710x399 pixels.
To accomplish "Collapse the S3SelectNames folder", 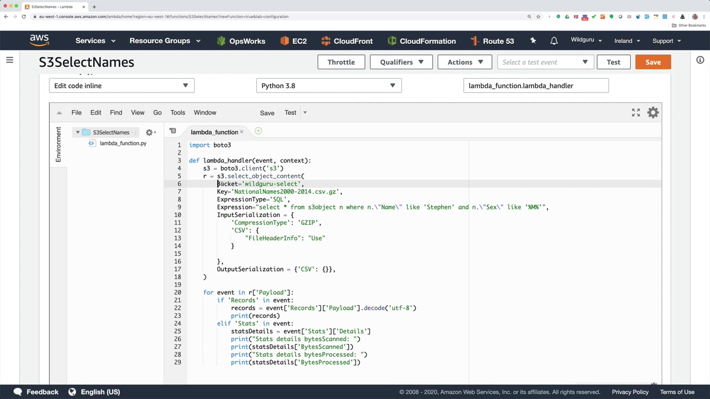I will (x=78, y=132).
